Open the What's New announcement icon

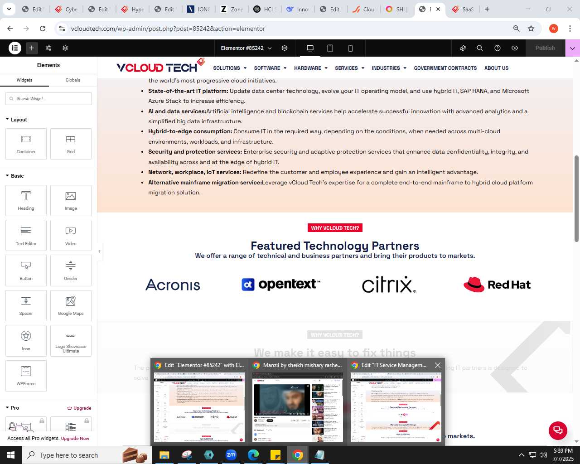tap(463, 48)
